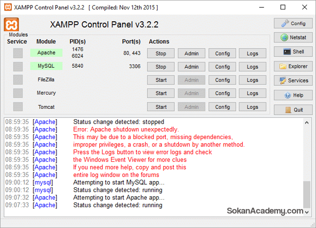The height and width of the screenshot is (228, 316).
Task: Stop the MySQL module
Action: point(161,67)
